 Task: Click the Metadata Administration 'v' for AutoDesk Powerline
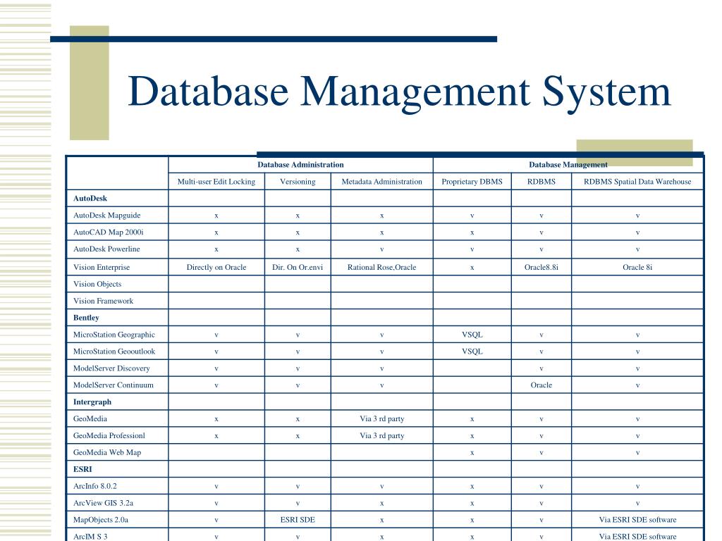tap(381, 249)
